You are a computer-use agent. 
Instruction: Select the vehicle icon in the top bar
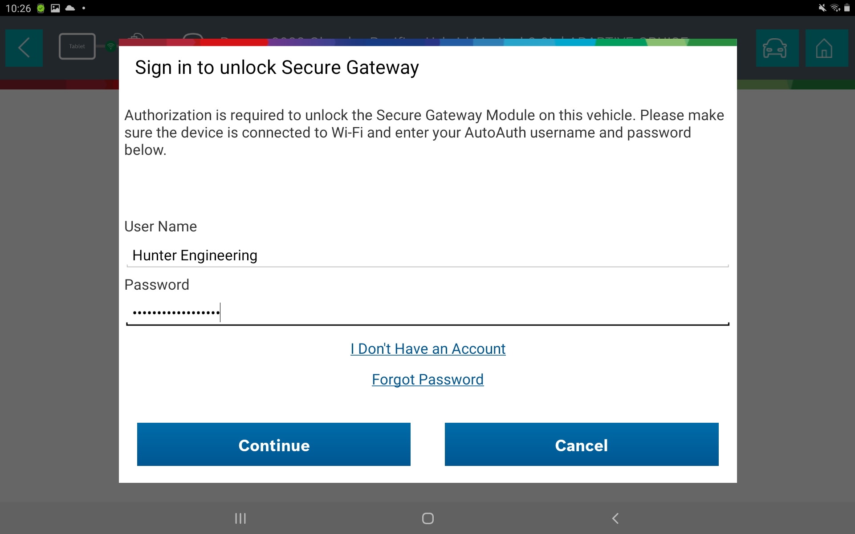(x=777, y=48)
